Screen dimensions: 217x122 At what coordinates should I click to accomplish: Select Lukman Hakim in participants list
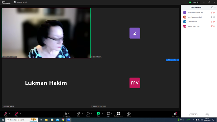point(199,22)
